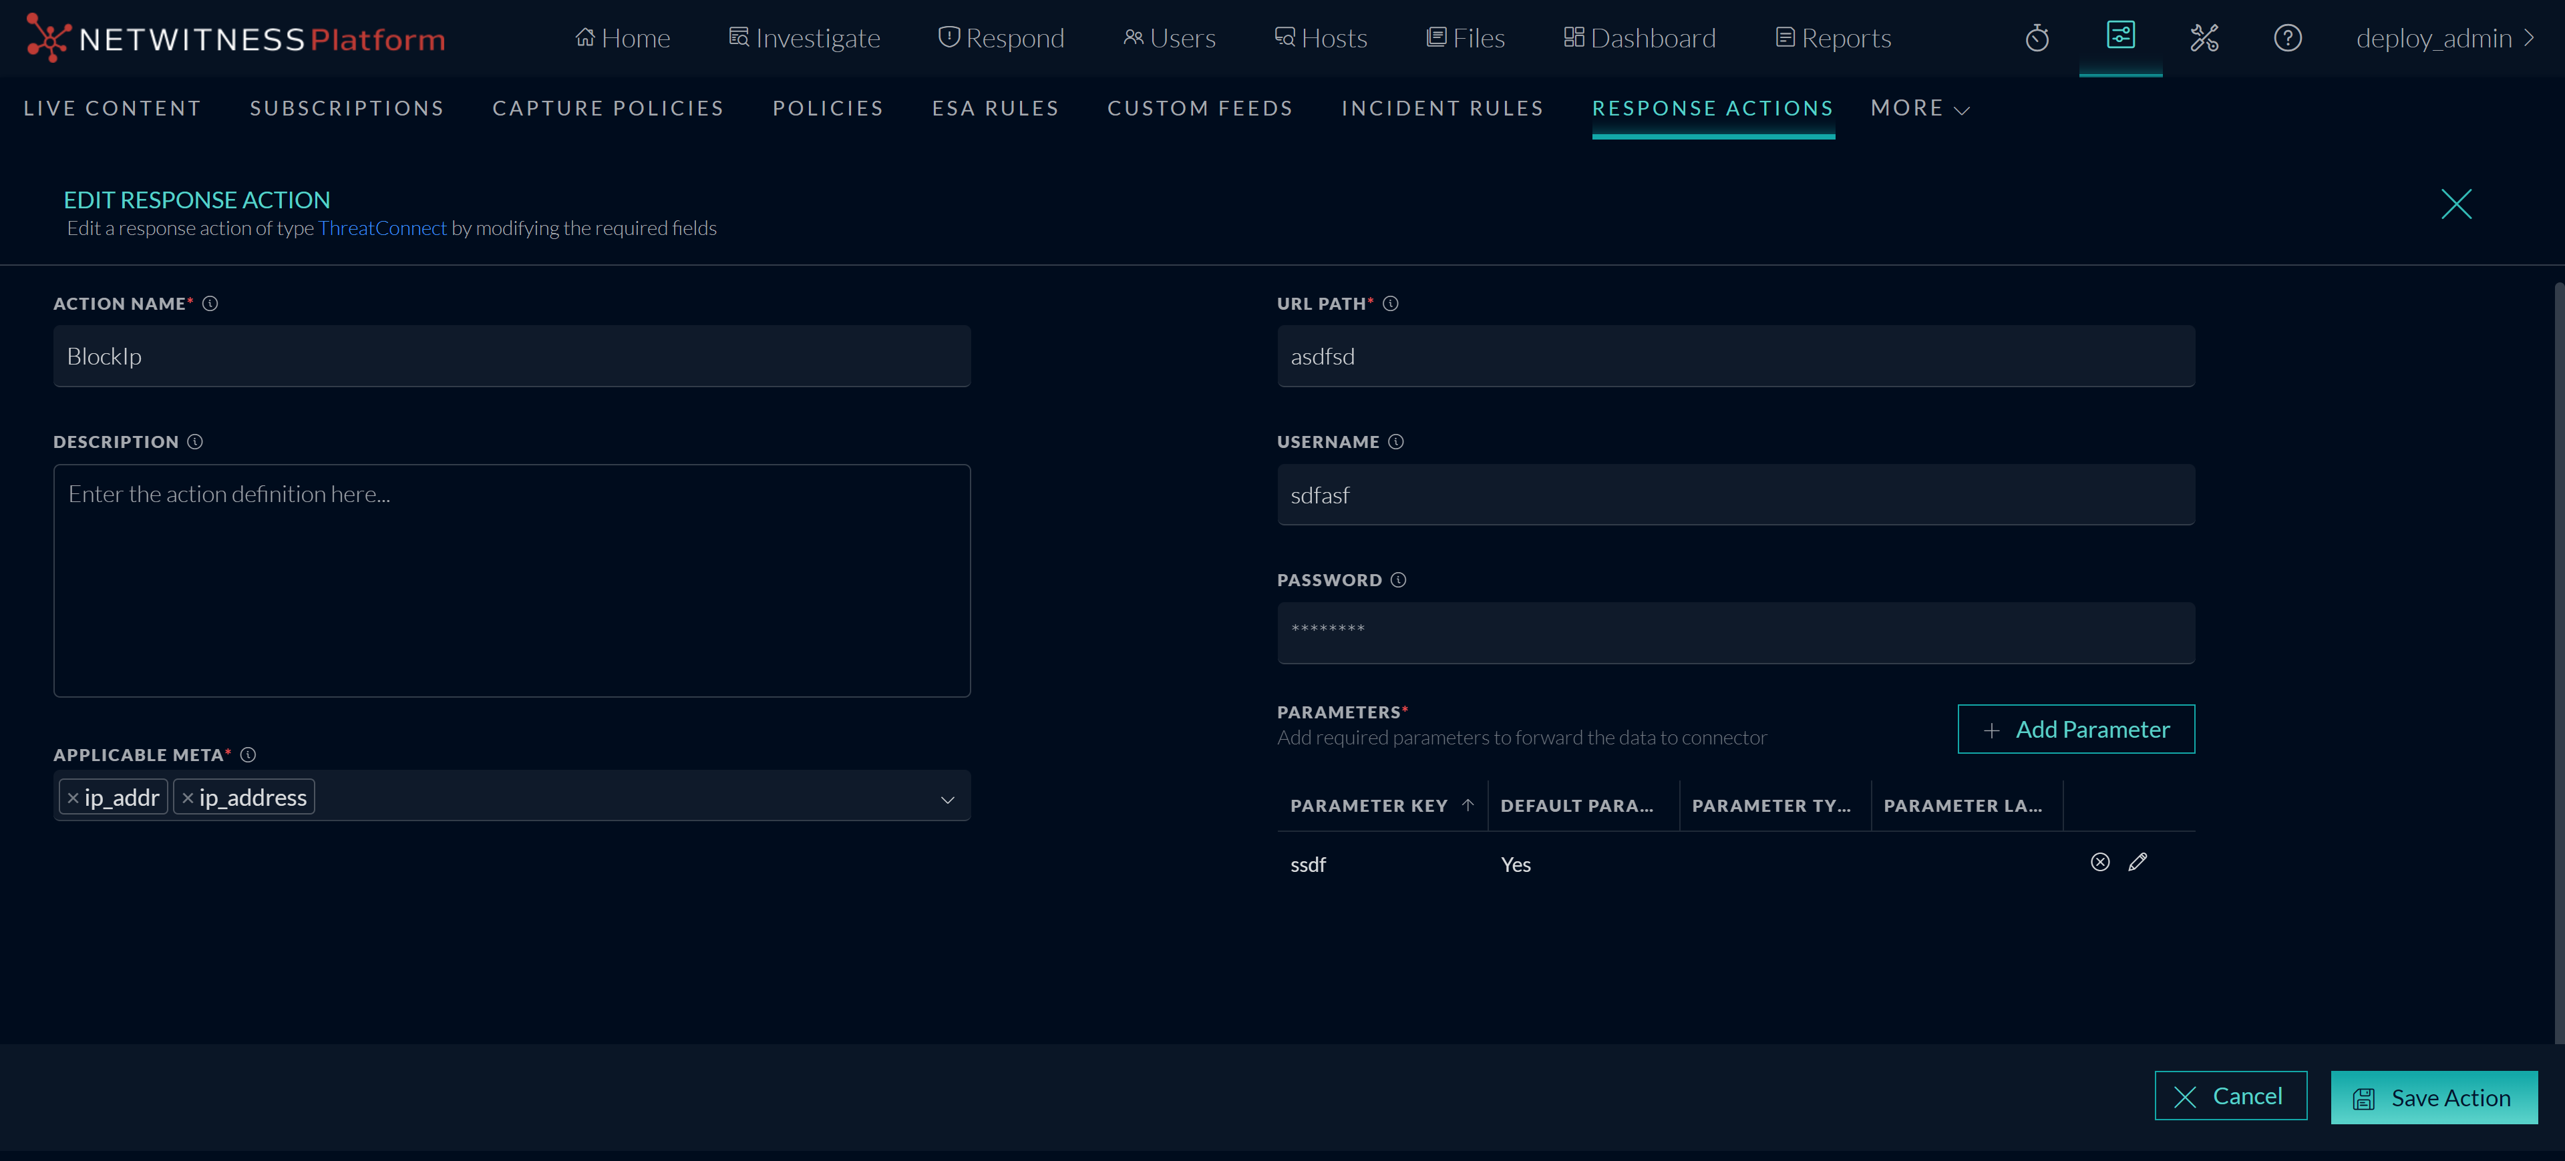Click the configure sliders icon

click(2120, 36)
